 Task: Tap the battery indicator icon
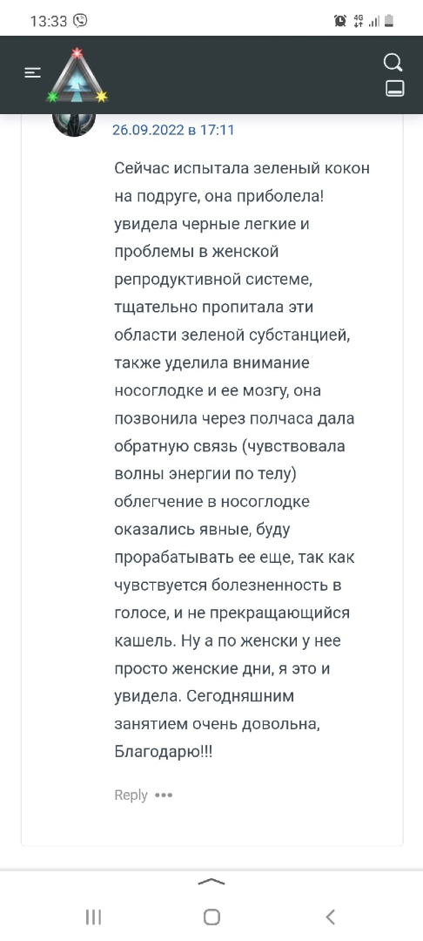pos(389,21)
